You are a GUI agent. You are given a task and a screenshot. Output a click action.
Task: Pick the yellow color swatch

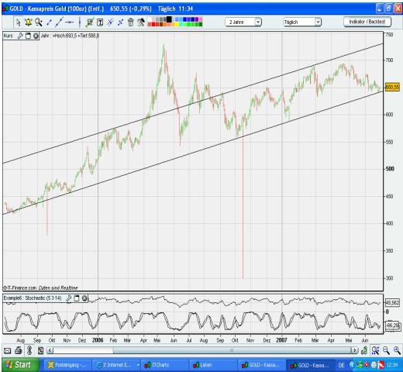click(x=177, y=24)
